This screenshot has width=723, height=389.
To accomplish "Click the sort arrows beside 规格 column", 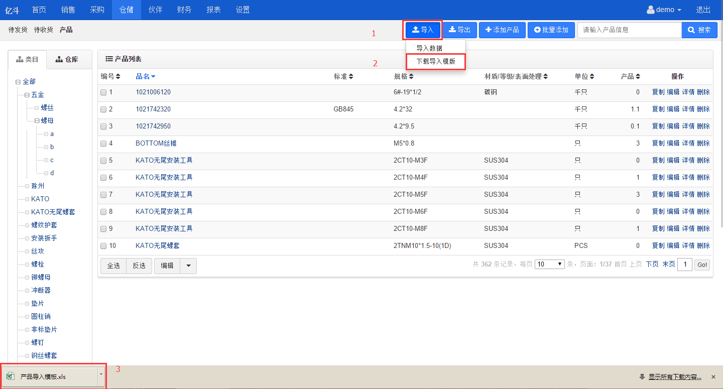I will [x=411, y=76].
